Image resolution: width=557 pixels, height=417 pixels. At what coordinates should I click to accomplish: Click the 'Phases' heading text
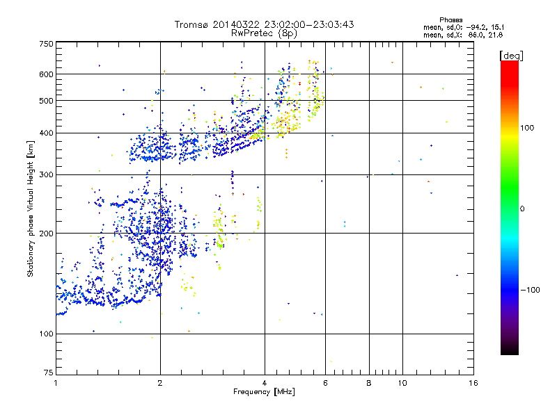[450, 20]
